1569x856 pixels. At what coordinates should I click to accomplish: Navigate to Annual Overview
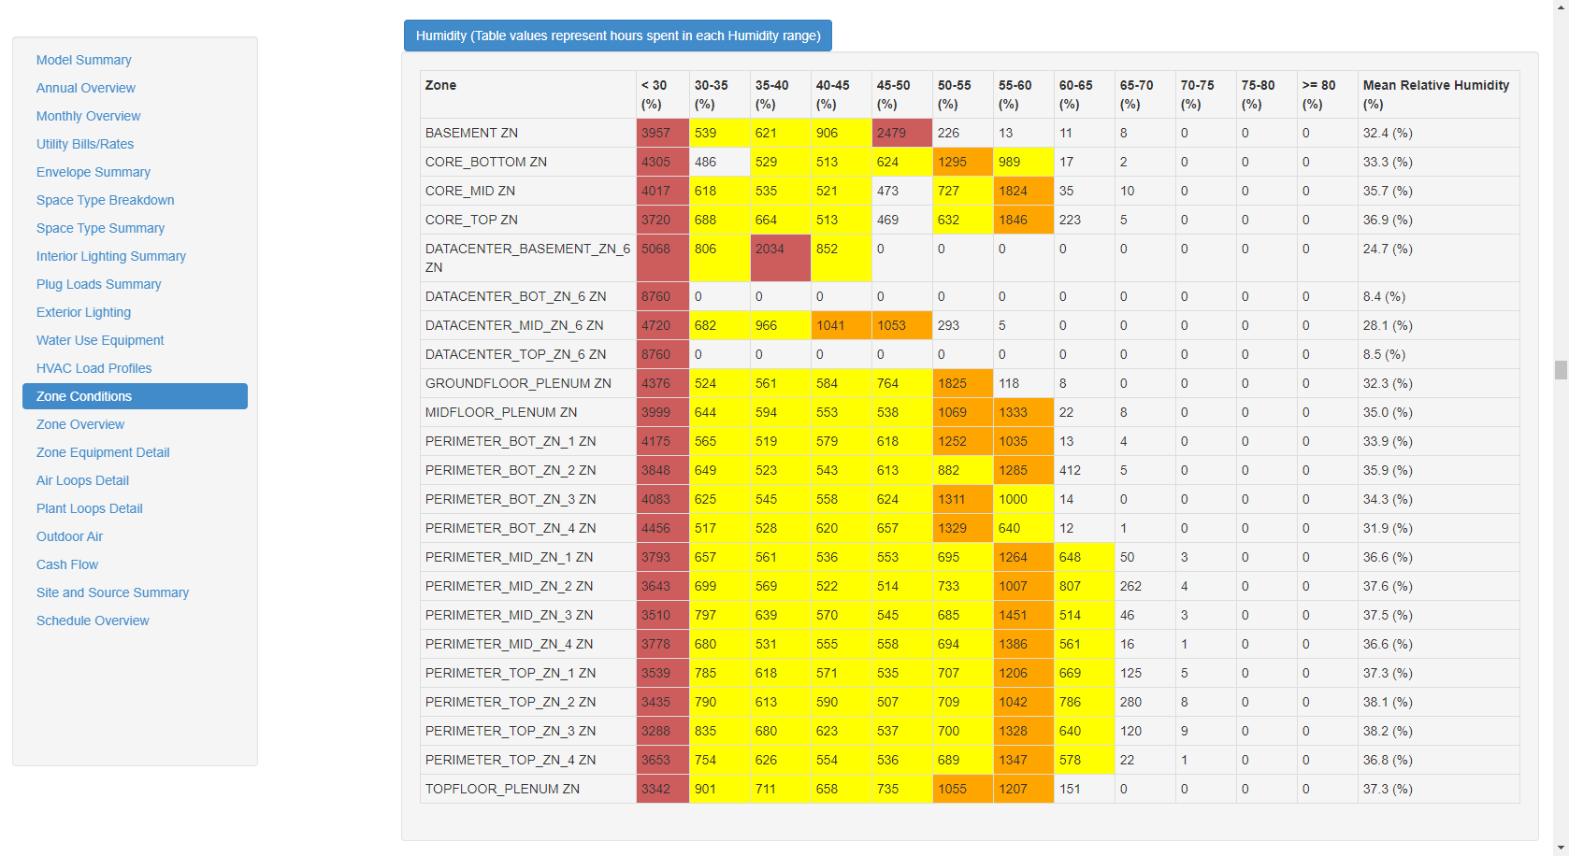click(x=85, y=88)
